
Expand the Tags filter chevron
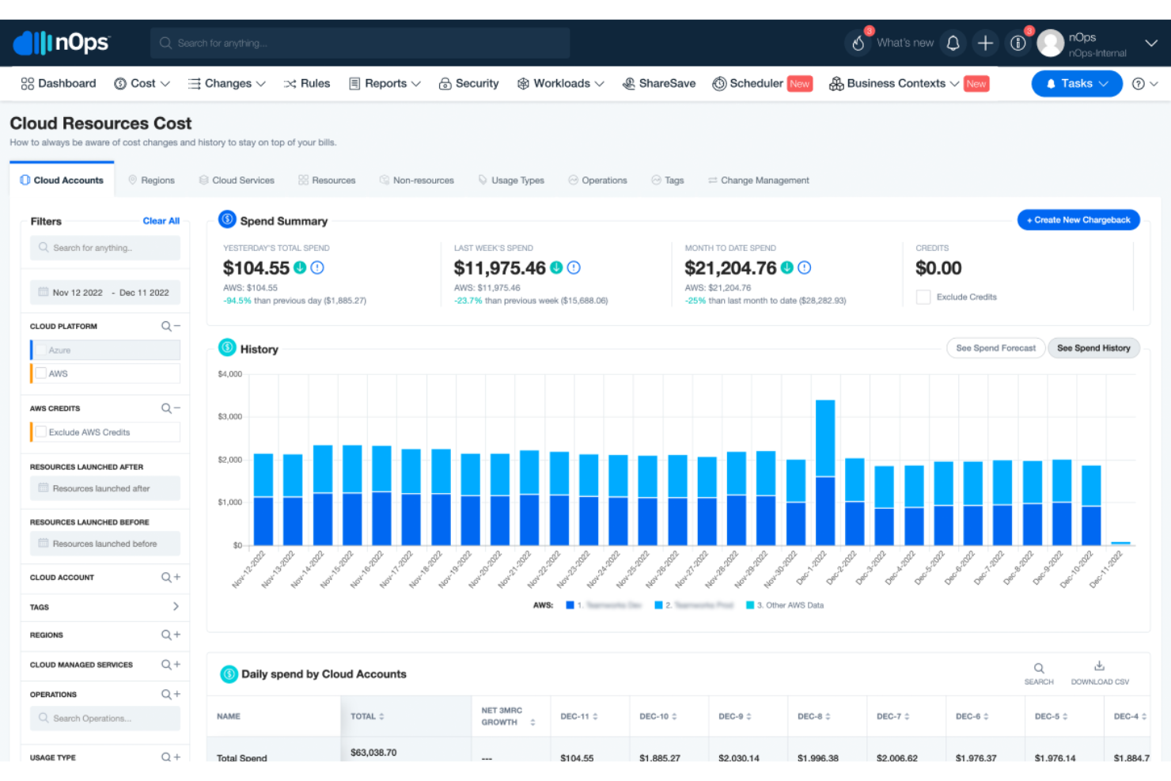176,607
